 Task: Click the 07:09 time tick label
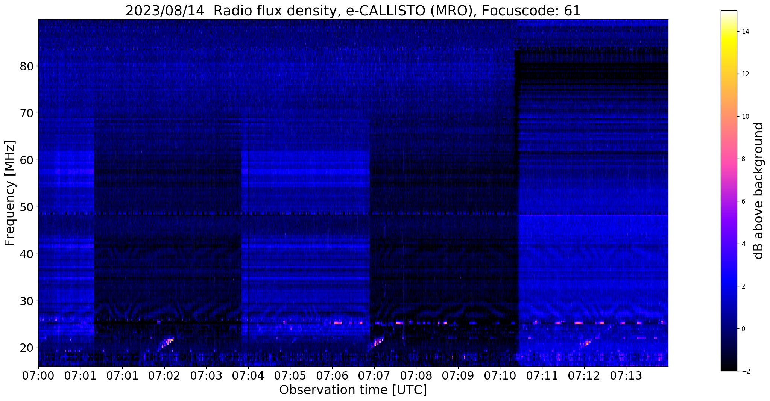(458, 376)
